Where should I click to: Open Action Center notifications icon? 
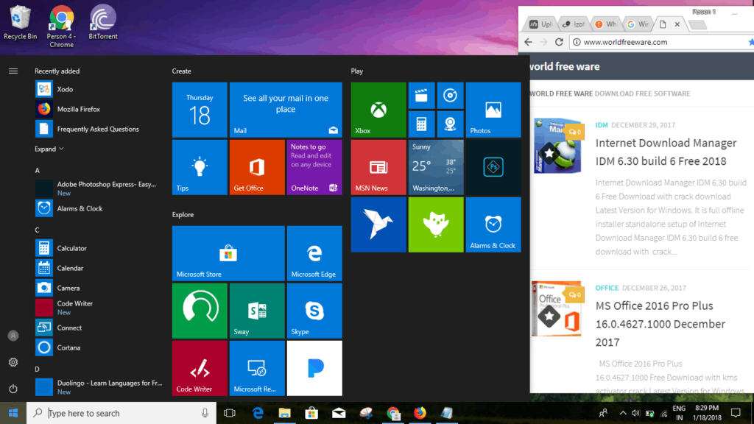pyautogui.click(x=736, y=413)
